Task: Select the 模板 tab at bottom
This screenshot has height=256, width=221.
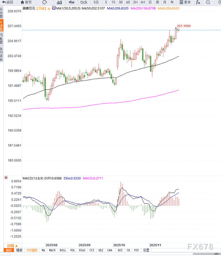Action: click(x=19, y=250)
